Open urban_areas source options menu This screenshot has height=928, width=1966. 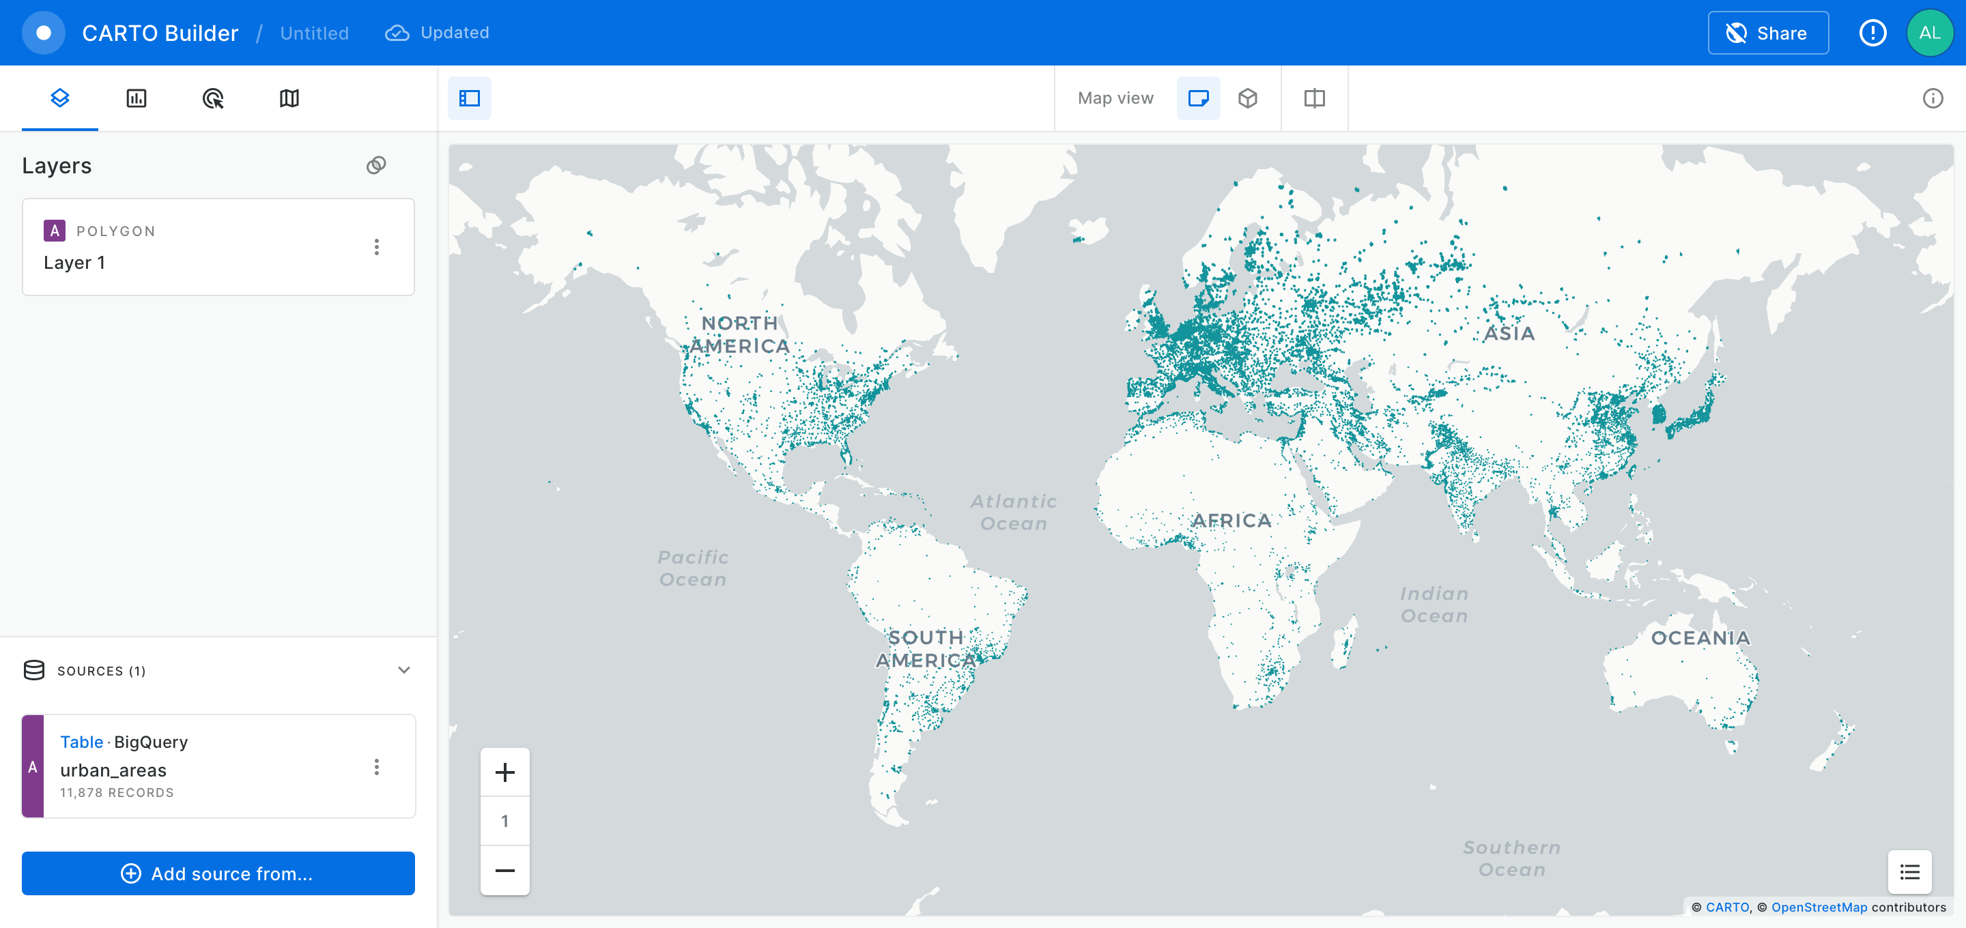pyautogui.click(x=376, y=767)
